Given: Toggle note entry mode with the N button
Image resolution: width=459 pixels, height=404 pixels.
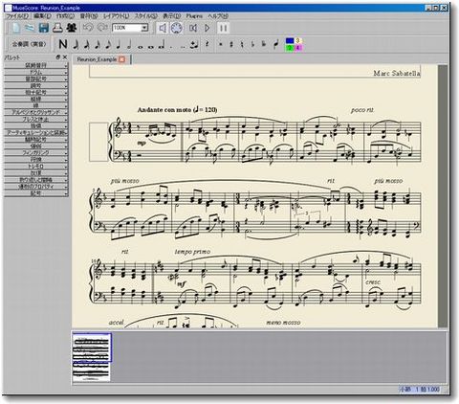Looking at the screenshot, I should [63, 44].
